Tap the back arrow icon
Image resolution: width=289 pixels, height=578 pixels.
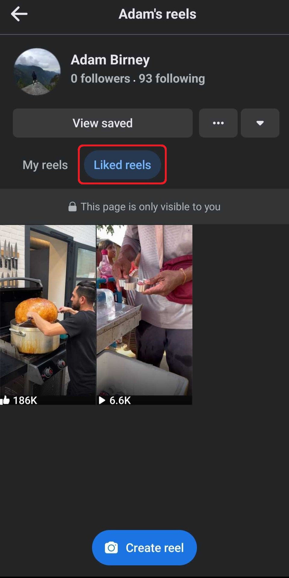19,14
